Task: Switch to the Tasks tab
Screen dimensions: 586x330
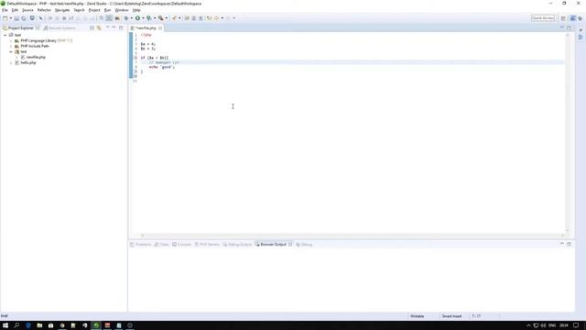Action: point(161,245)
